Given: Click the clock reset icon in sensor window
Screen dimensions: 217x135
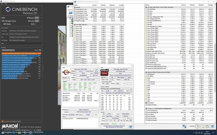Looking at the screenshot, I should 197,126.
